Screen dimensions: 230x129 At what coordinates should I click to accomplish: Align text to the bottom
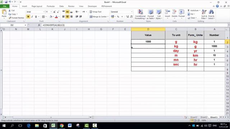pyautogui.click(x=71, y=12)
